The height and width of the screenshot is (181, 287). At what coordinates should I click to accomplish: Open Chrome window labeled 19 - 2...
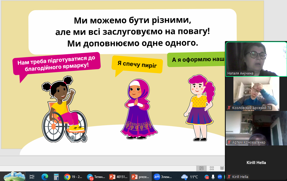[73, 177]
